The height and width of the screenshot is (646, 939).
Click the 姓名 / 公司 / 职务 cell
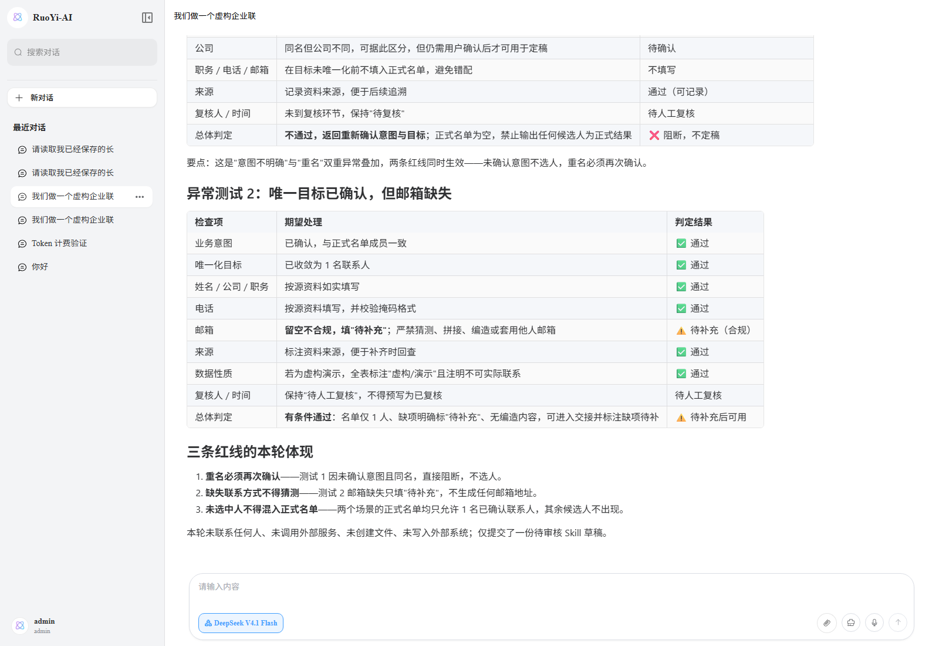[x=232, y=287]
